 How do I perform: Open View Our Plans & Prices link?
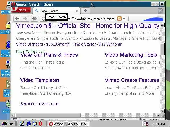49,55
